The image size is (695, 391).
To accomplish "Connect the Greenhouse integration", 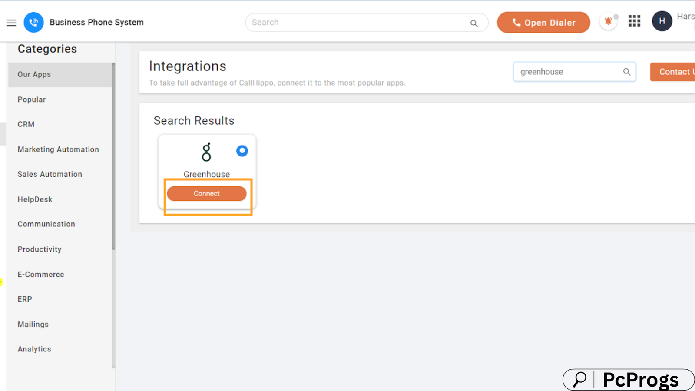I will point(207,194).
